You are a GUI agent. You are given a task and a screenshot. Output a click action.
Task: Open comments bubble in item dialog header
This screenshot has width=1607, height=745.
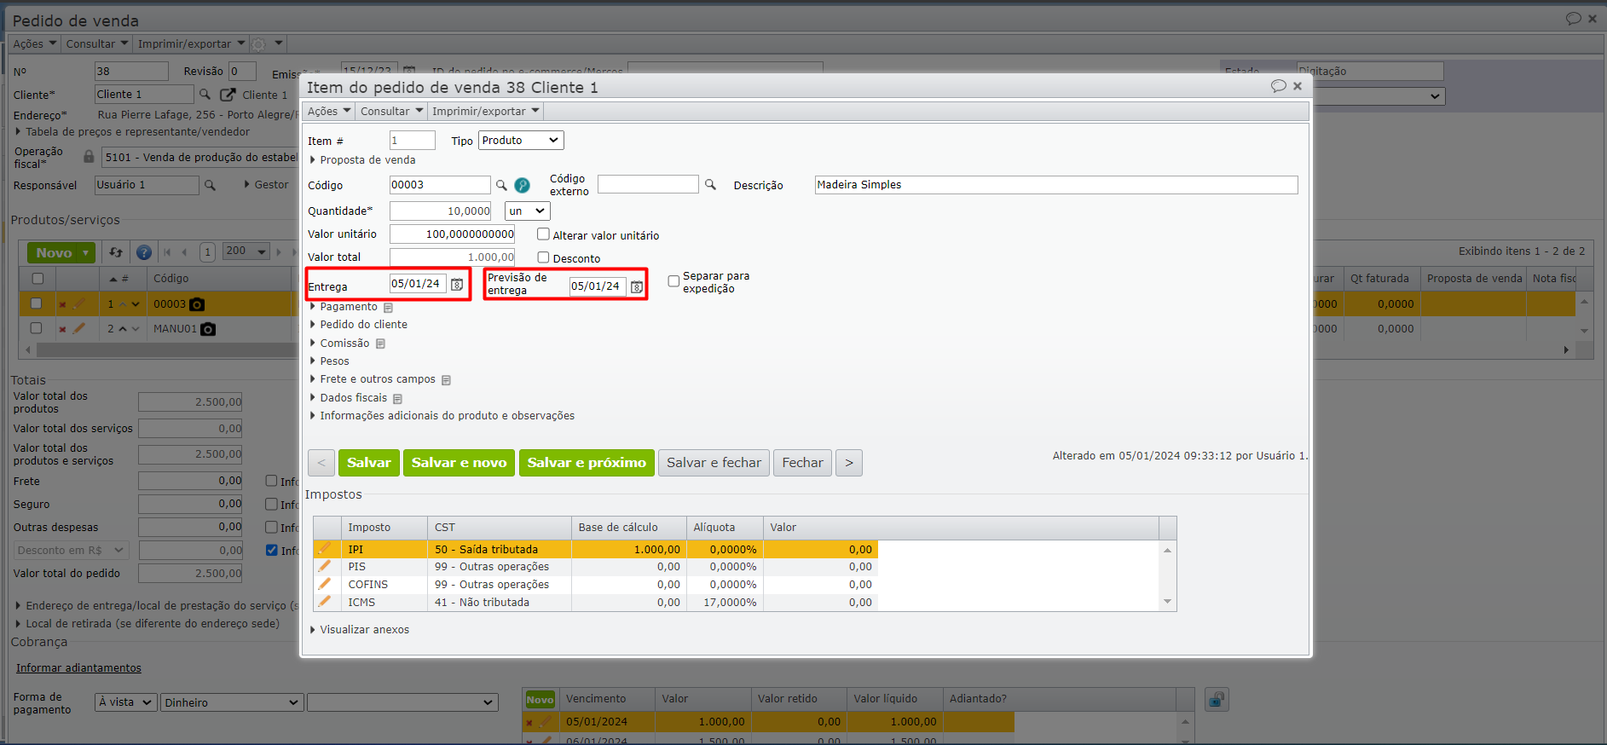pos(1278,86)
